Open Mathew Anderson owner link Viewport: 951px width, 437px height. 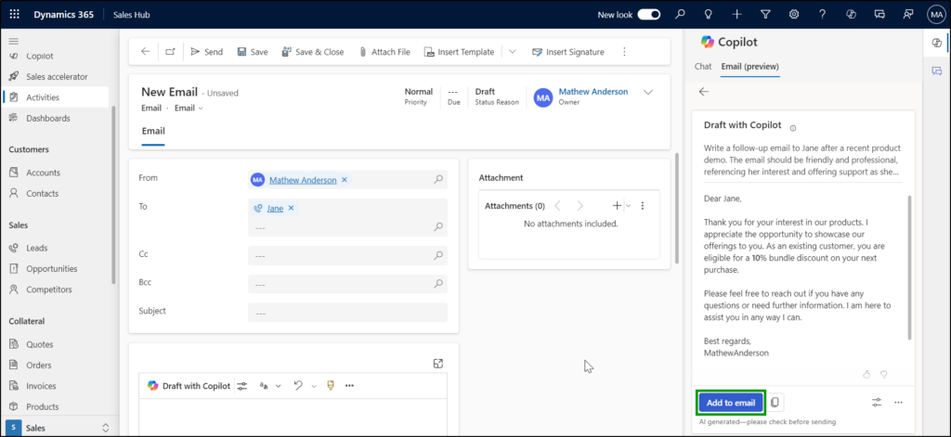[593, 92]
